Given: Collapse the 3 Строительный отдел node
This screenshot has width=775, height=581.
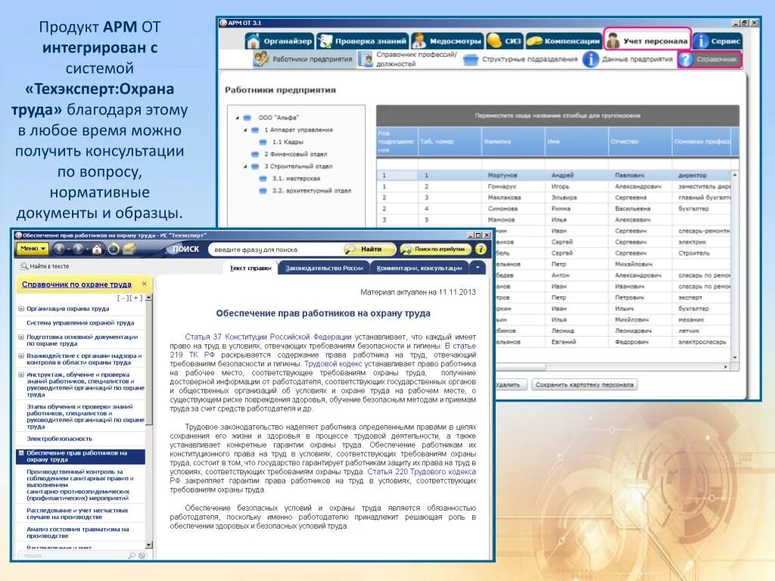Looking at the screenshot, I should tap(245, 166).
